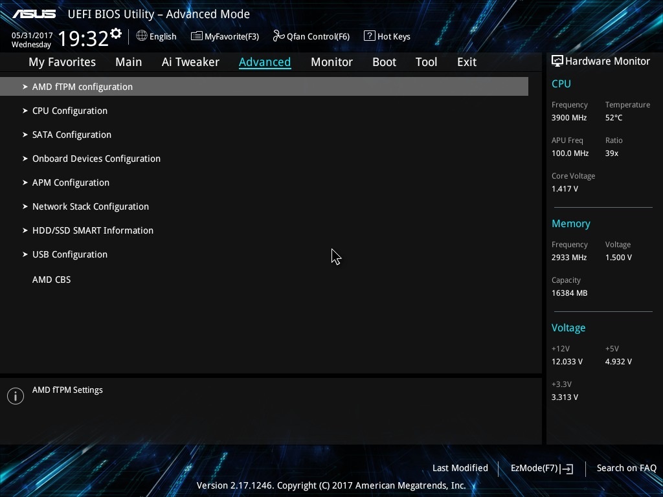Click the memory frequency value 2933 MHz

pyautogui.click(x=569, y=258)
